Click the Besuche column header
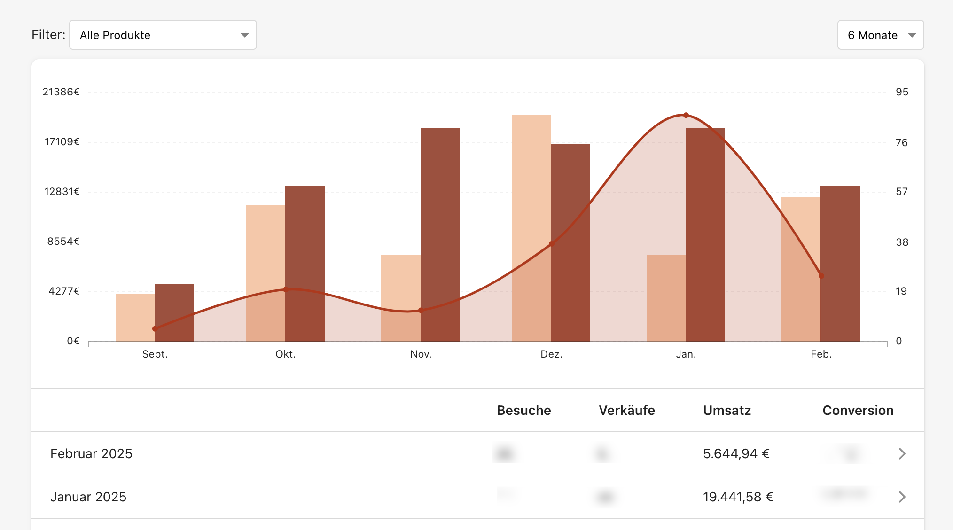Image resolution: width=953 pixels, height=530 pixels. [x=523, y=410]
